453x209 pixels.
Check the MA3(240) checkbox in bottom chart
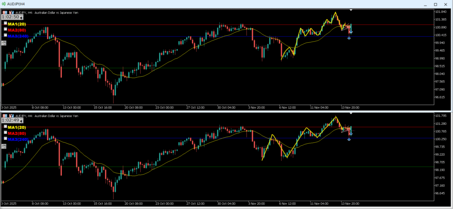tap(5, 138)
